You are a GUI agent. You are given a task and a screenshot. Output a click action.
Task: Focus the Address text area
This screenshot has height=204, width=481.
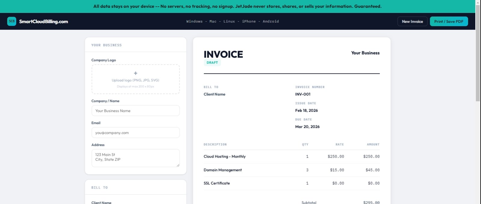click(136, 158)
